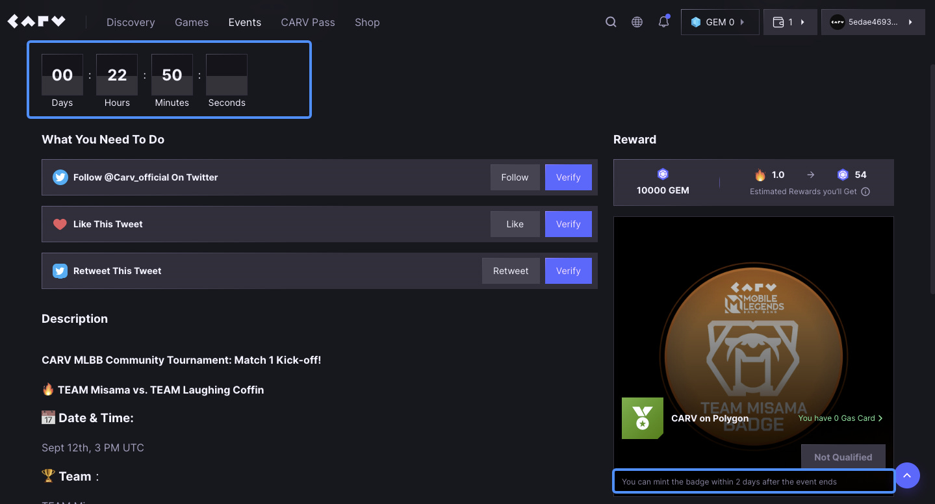935x504 pixels.
Task: Click the green medal badge icon
Action: [x=643, y=418]
